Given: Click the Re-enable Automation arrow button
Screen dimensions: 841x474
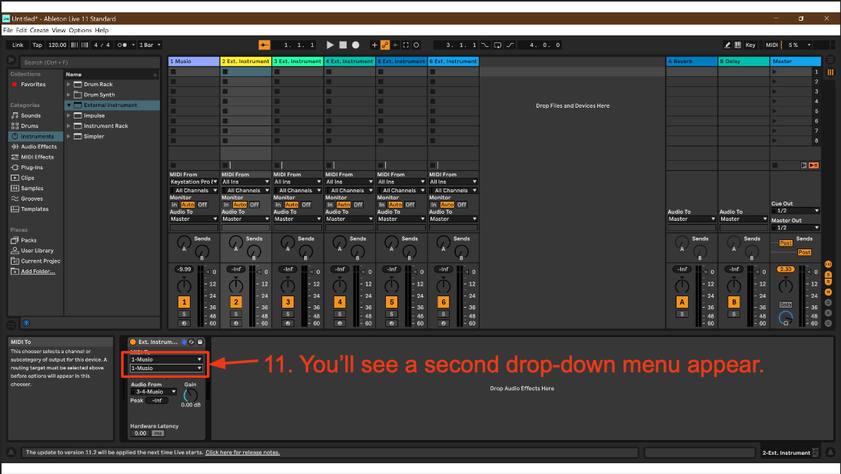Looking at the screenshot, I should click(395, 45).
